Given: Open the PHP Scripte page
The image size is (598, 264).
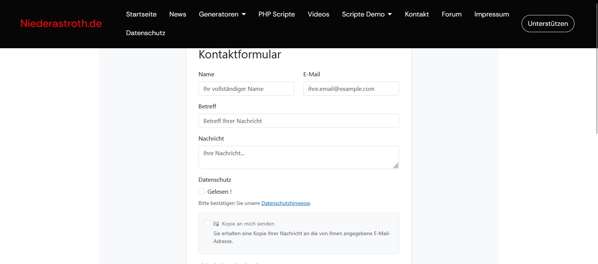Looking at the screenshot, I should coord(276,14).
